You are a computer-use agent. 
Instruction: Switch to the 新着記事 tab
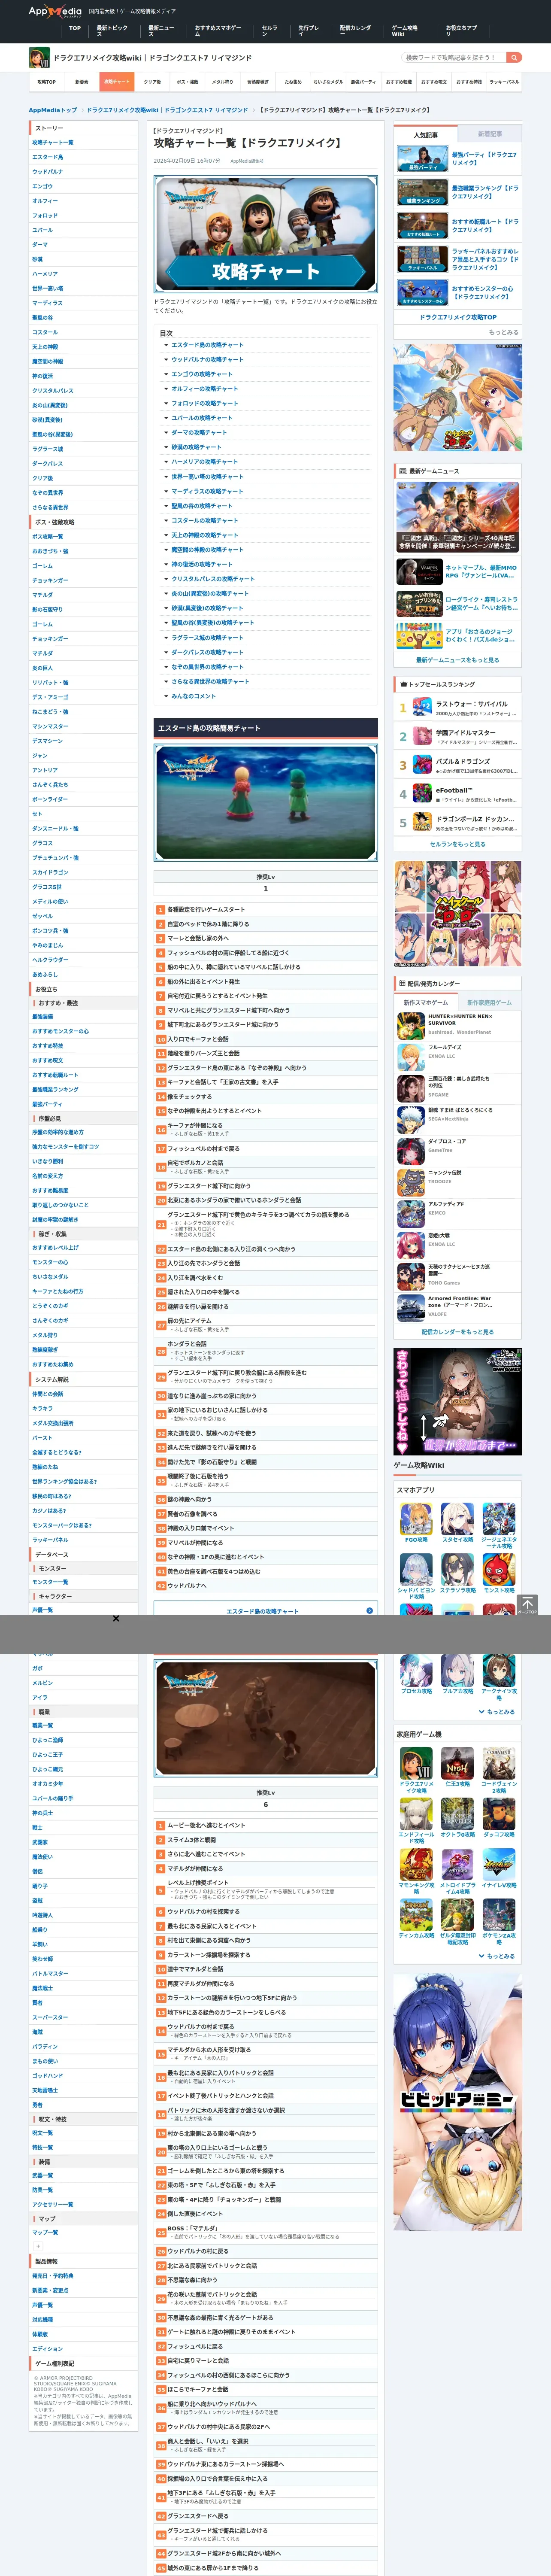[489, 134]
